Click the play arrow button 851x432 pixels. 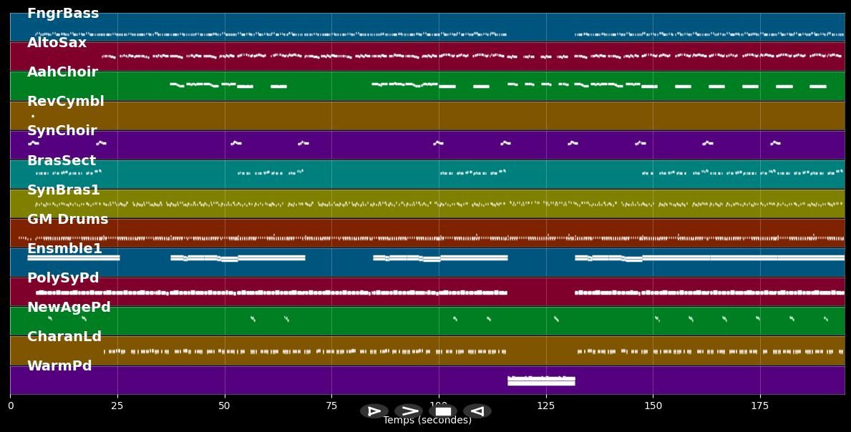click(x=409, y=411)
